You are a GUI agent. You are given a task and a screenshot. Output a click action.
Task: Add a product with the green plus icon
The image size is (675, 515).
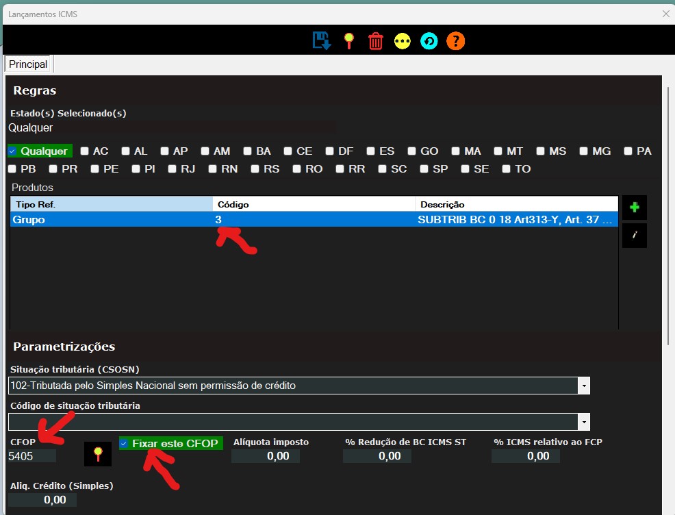point(634,207)
